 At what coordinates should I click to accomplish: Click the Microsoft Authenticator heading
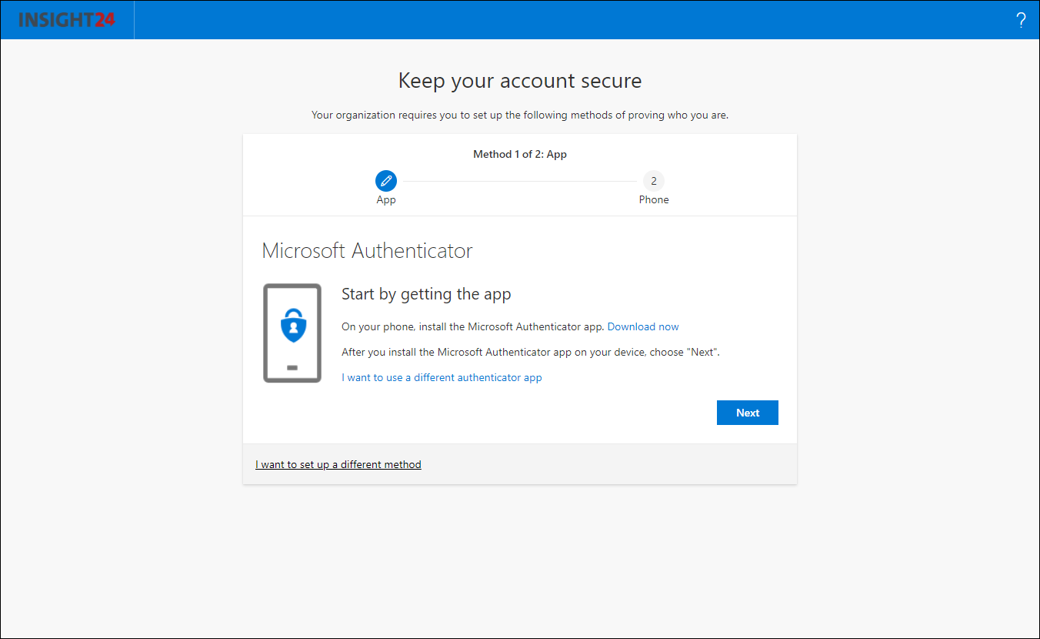[367, 251]
